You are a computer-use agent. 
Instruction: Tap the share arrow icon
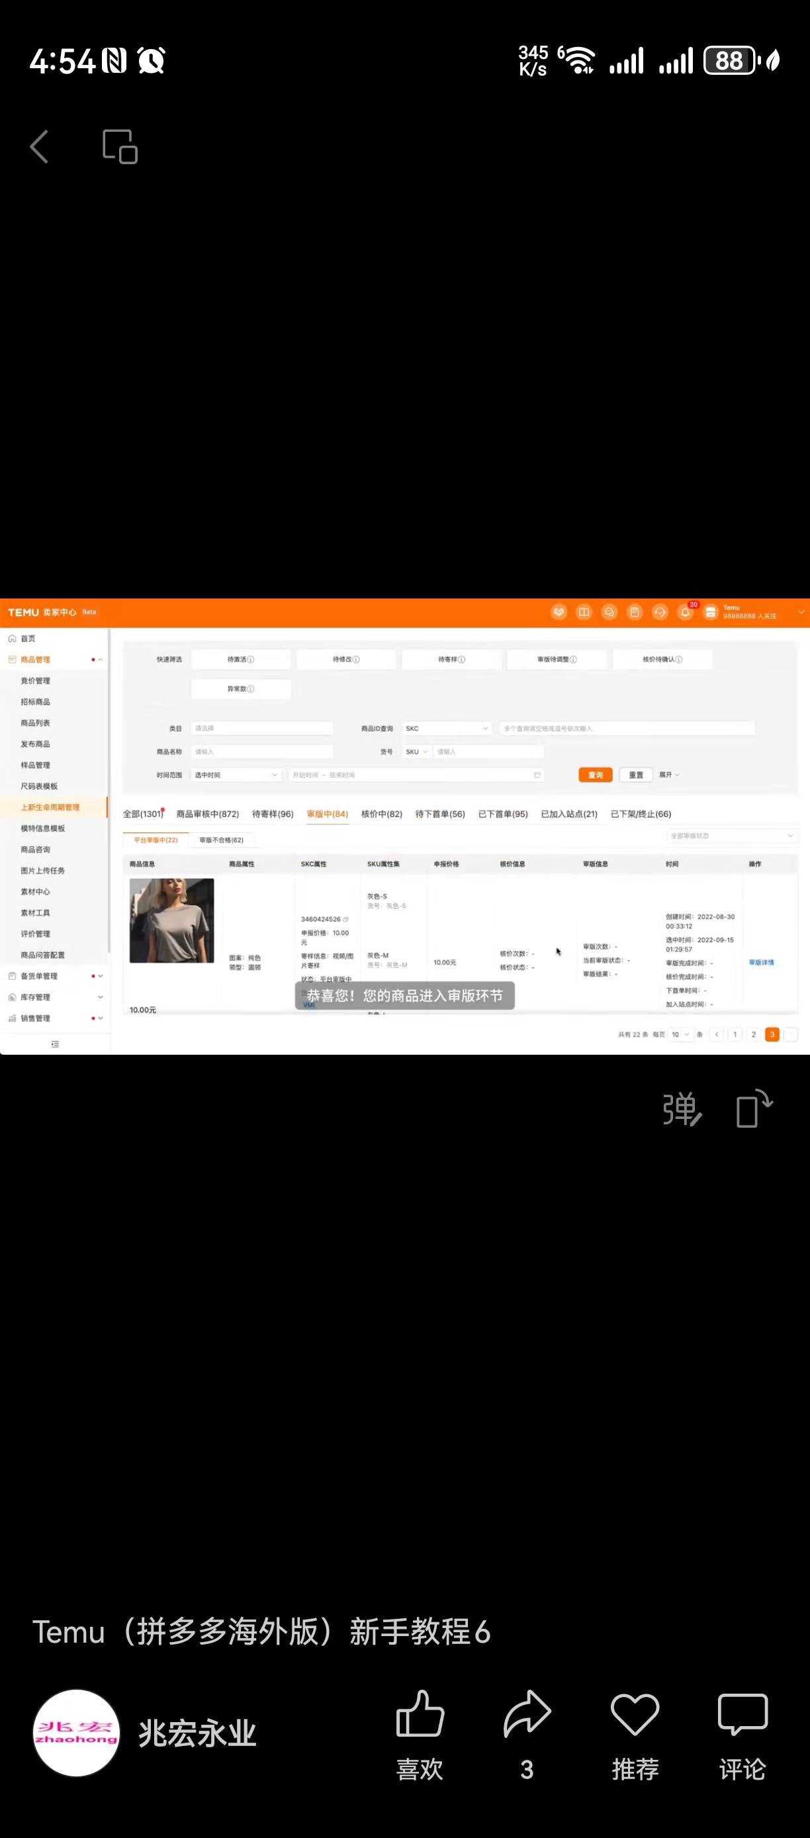coord(527,1713)
